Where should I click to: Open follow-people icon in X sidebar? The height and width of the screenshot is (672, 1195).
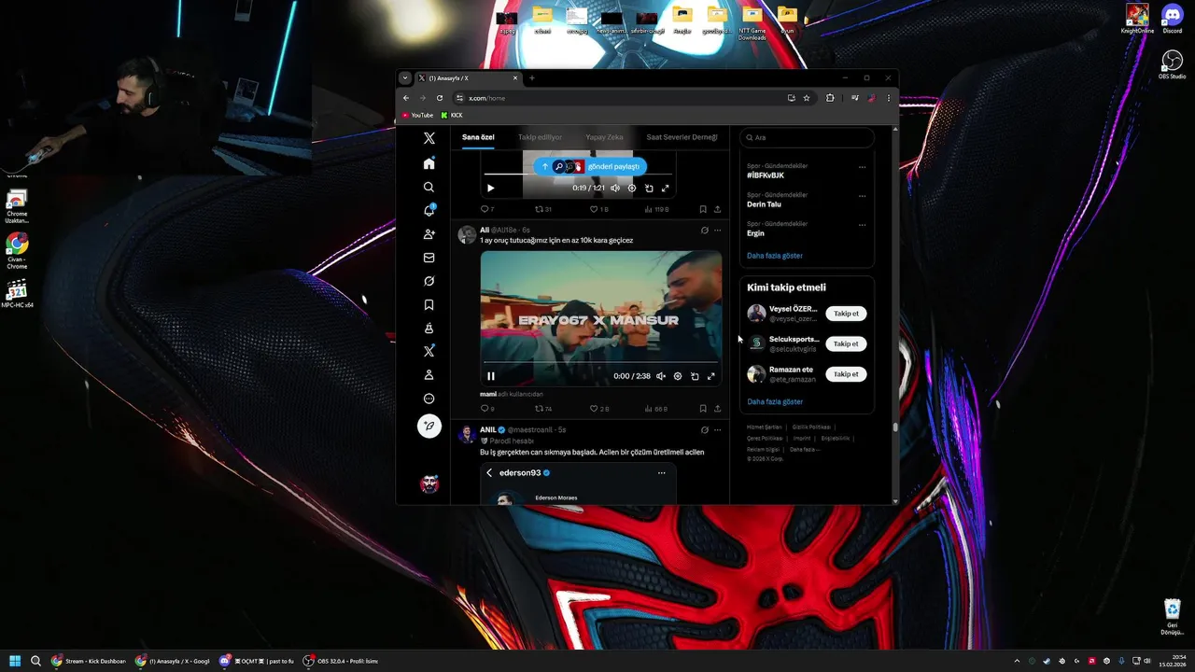[429, 234]
